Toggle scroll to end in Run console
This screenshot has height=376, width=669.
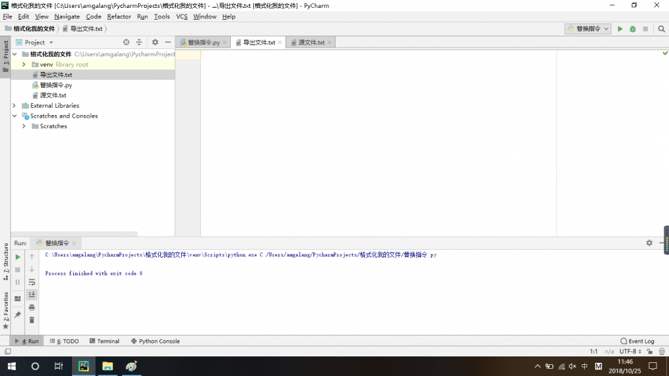pos(31,294)
